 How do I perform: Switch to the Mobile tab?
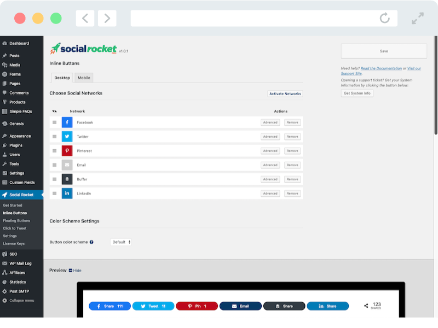pyautogui.click(x=84, y=78)
